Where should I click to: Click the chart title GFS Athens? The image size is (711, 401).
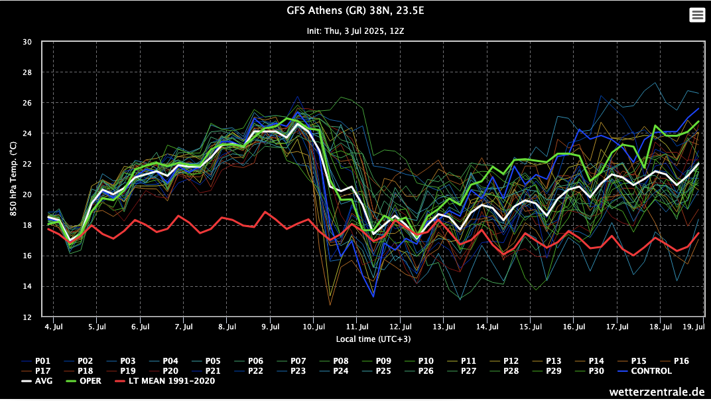(x=355, y=11)
